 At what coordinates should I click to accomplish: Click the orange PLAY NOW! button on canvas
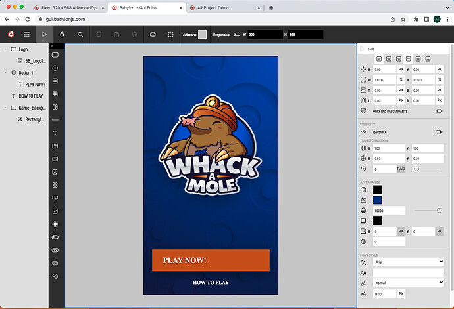click(x=211, y=260)
